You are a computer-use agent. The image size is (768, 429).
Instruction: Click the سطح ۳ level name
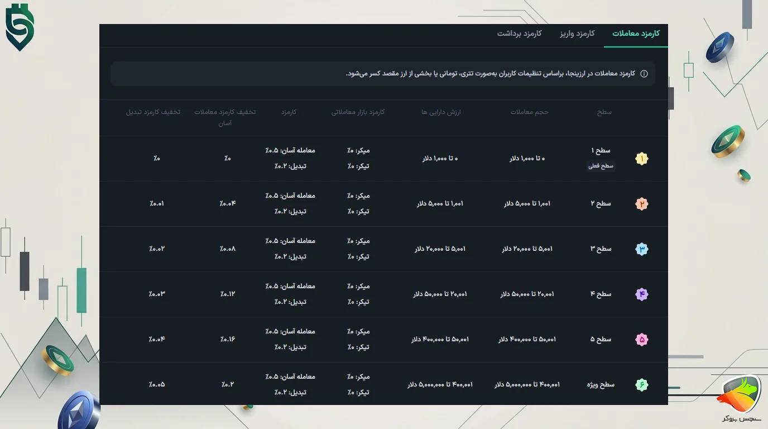(x=601, y=249)
